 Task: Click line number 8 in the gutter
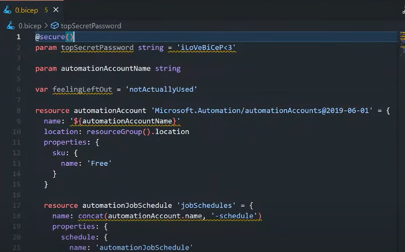coord(19,111)
